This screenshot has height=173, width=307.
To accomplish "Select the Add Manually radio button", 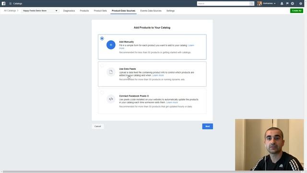I will (x=102, y=38).
